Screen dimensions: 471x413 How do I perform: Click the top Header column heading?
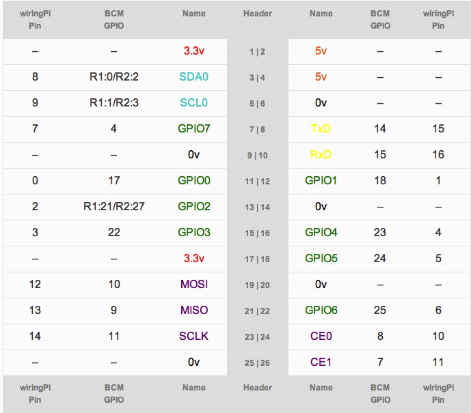[x=258, y=14]
